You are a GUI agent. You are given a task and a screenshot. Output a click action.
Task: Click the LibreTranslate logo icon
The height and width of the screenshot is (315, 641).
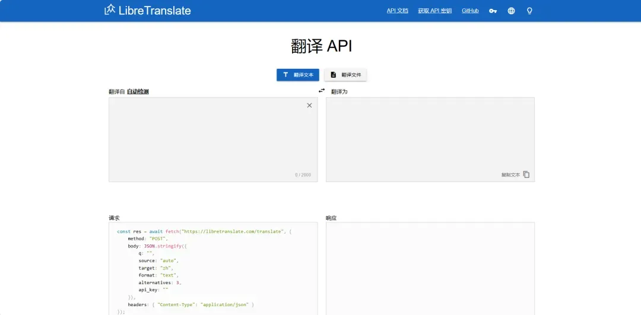click(110, 10)
